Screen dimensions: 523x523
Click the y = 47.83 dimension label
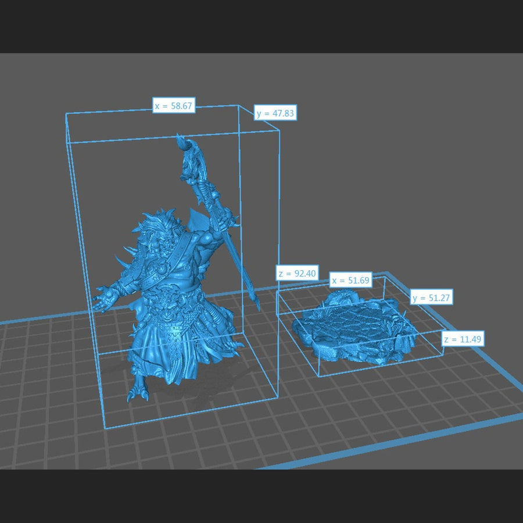tap(275, 113)
